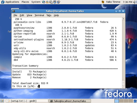Open the Places menu in top panel
Viewport: 137px width, 103px height.
point(25,2)
